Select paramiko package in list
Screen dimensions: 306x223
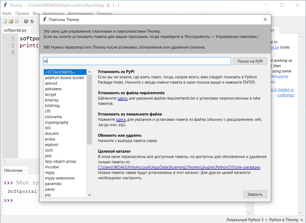click(65, 184)
